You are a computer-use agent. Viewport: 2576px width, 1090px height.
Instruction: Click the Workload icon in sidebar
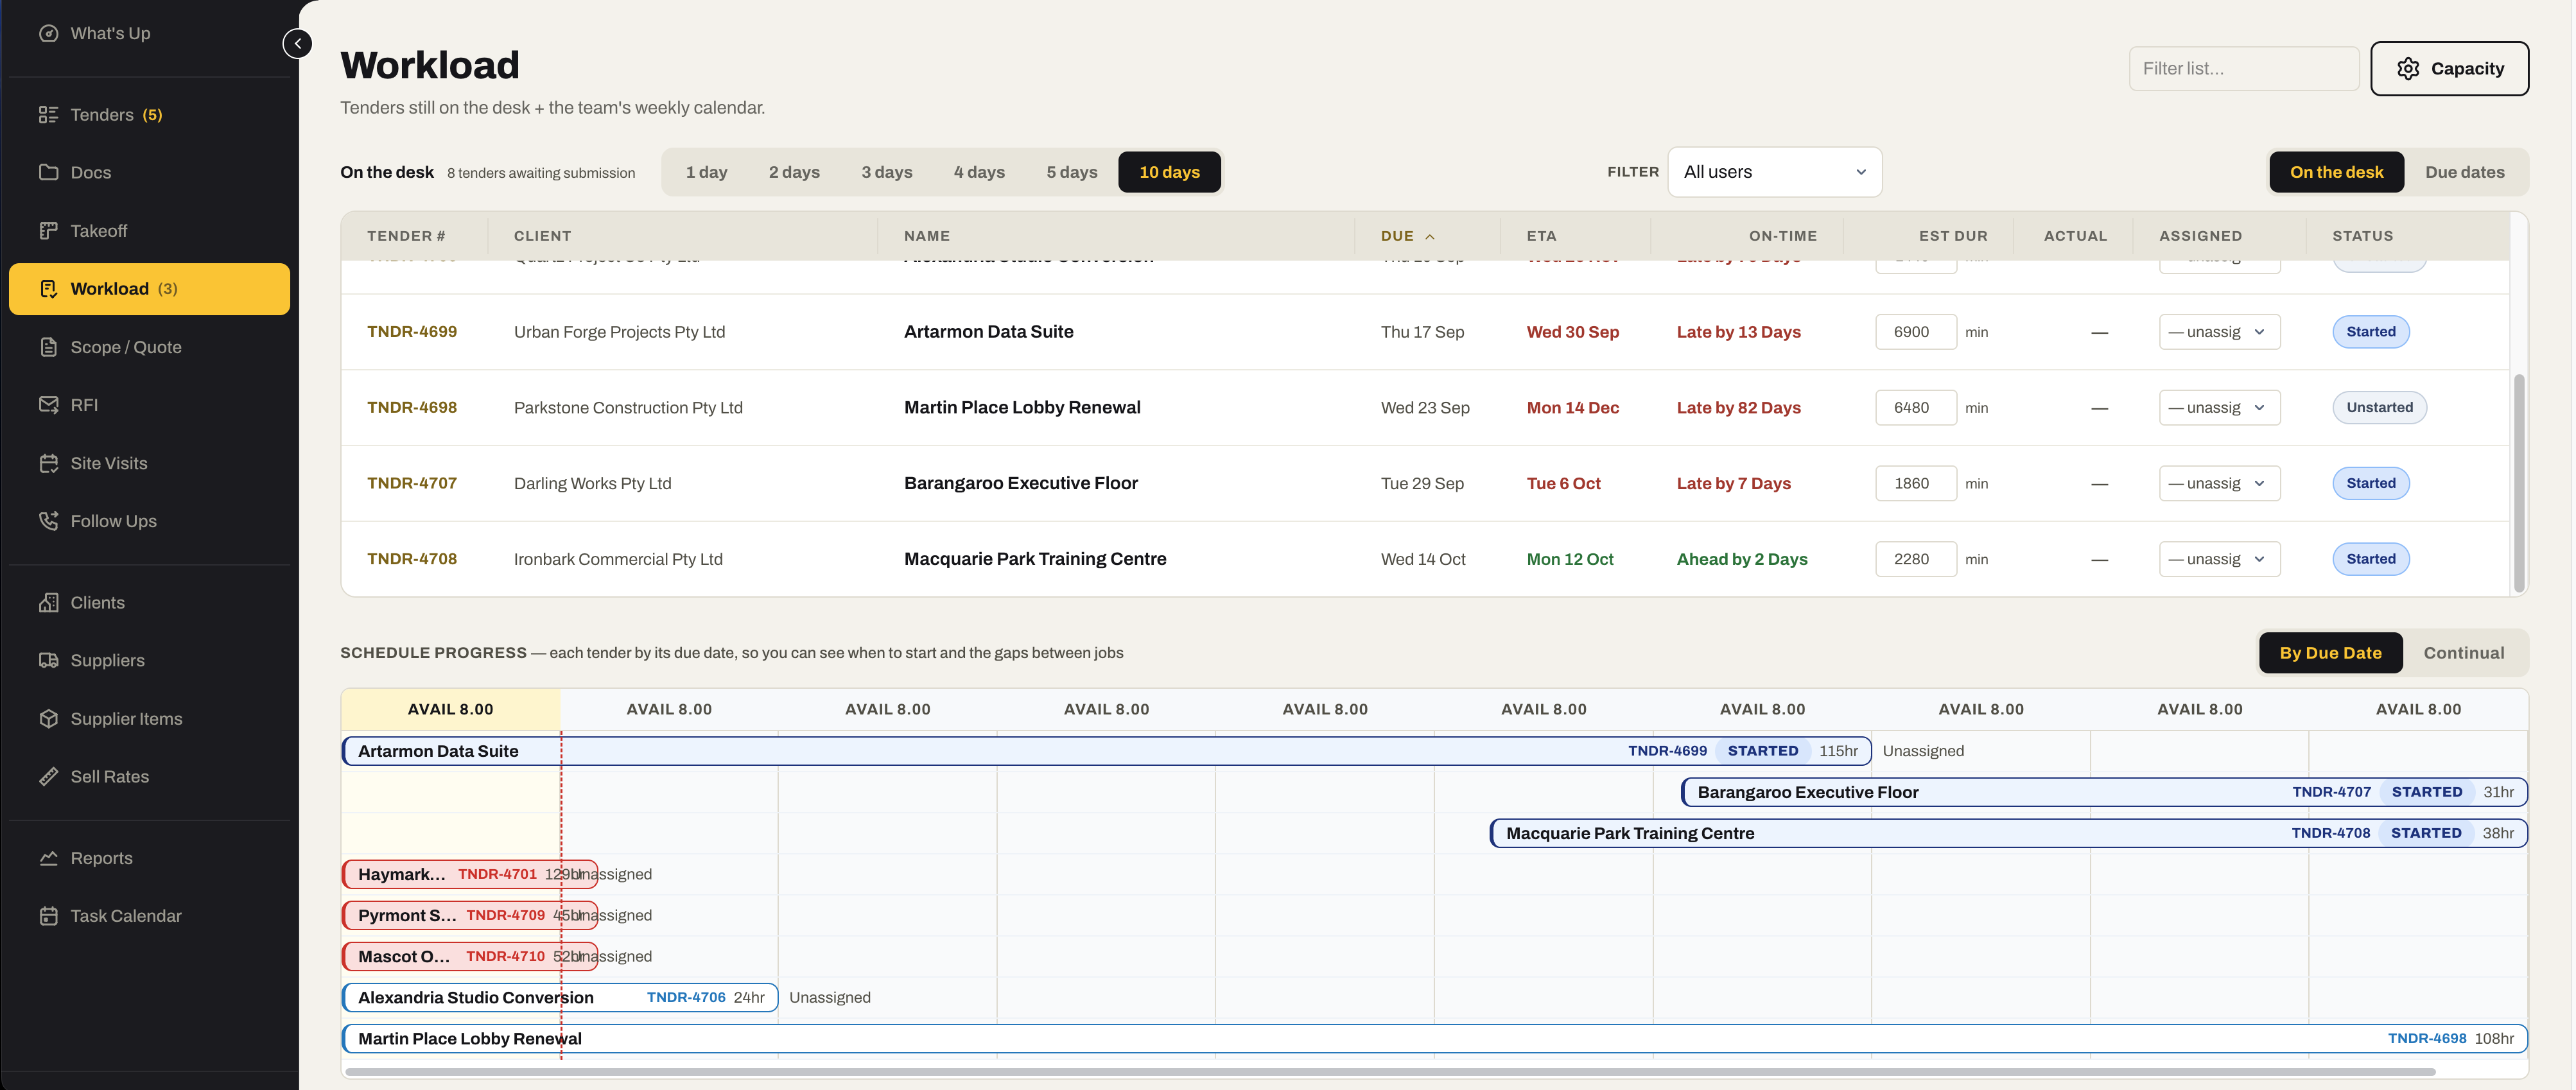48,289
